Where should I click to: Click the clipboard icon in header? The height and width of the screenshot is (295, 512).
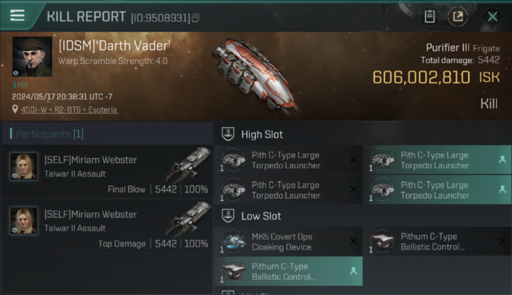click(429, 17)
